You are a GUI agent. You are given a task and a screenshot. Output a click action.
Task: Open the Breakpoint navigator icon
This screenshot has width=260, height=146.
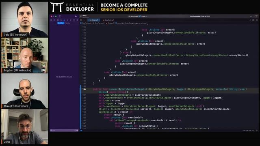tap(74, 20)
